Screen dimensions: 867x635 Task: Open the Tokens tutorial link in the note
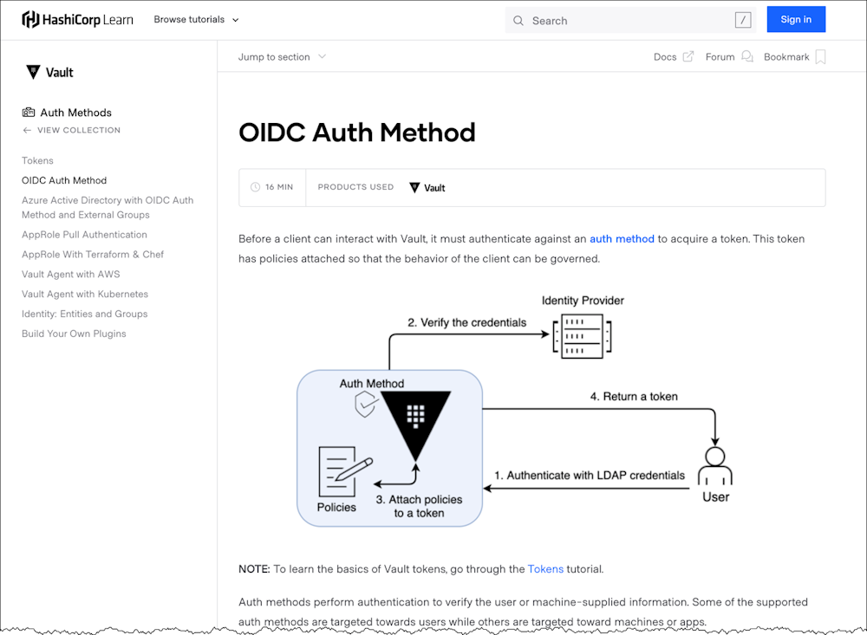[x=545, y=569]
